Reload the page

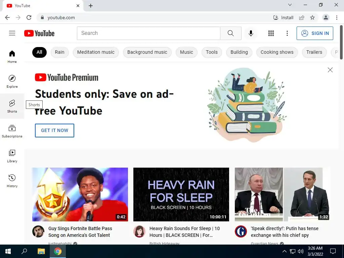click(29, 17)
